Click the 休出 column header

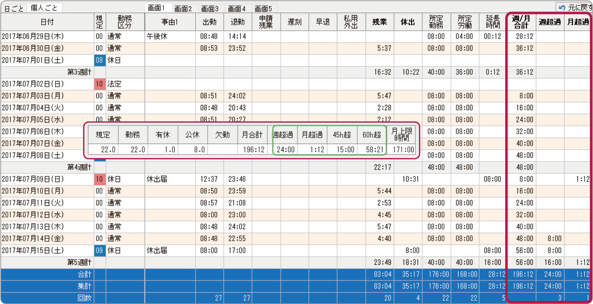408,22
